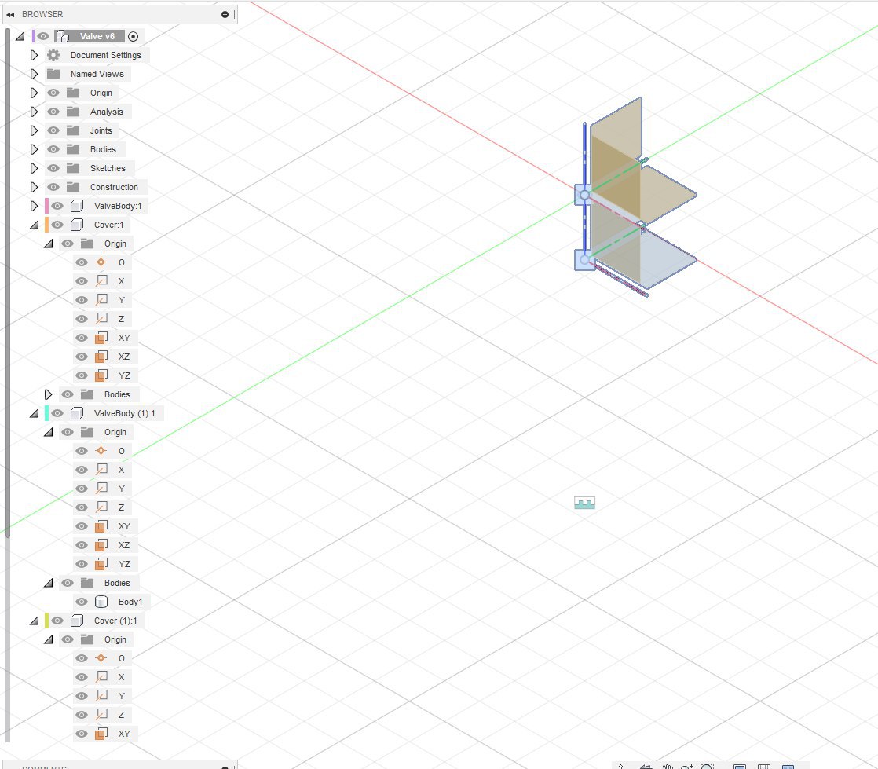878x769 pixels.
Task: Hide the Cover (1):1 component
Action: coord(57,621)
